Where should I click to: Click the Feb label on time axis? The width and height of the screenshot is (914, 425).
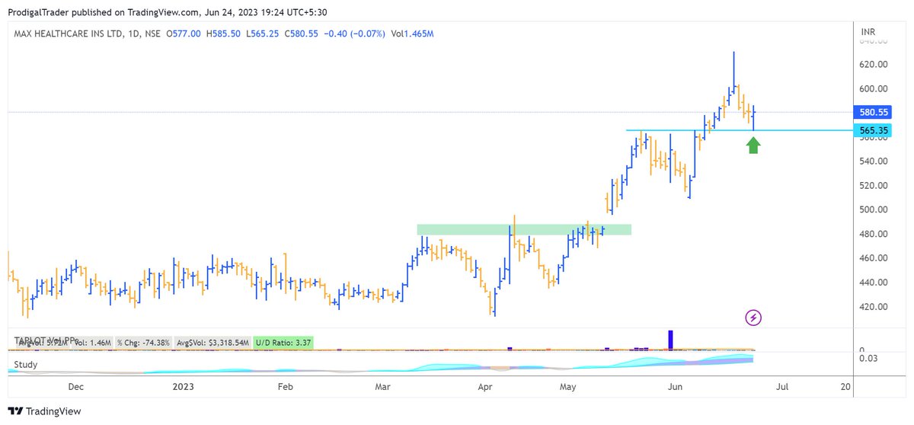point(284,387)
